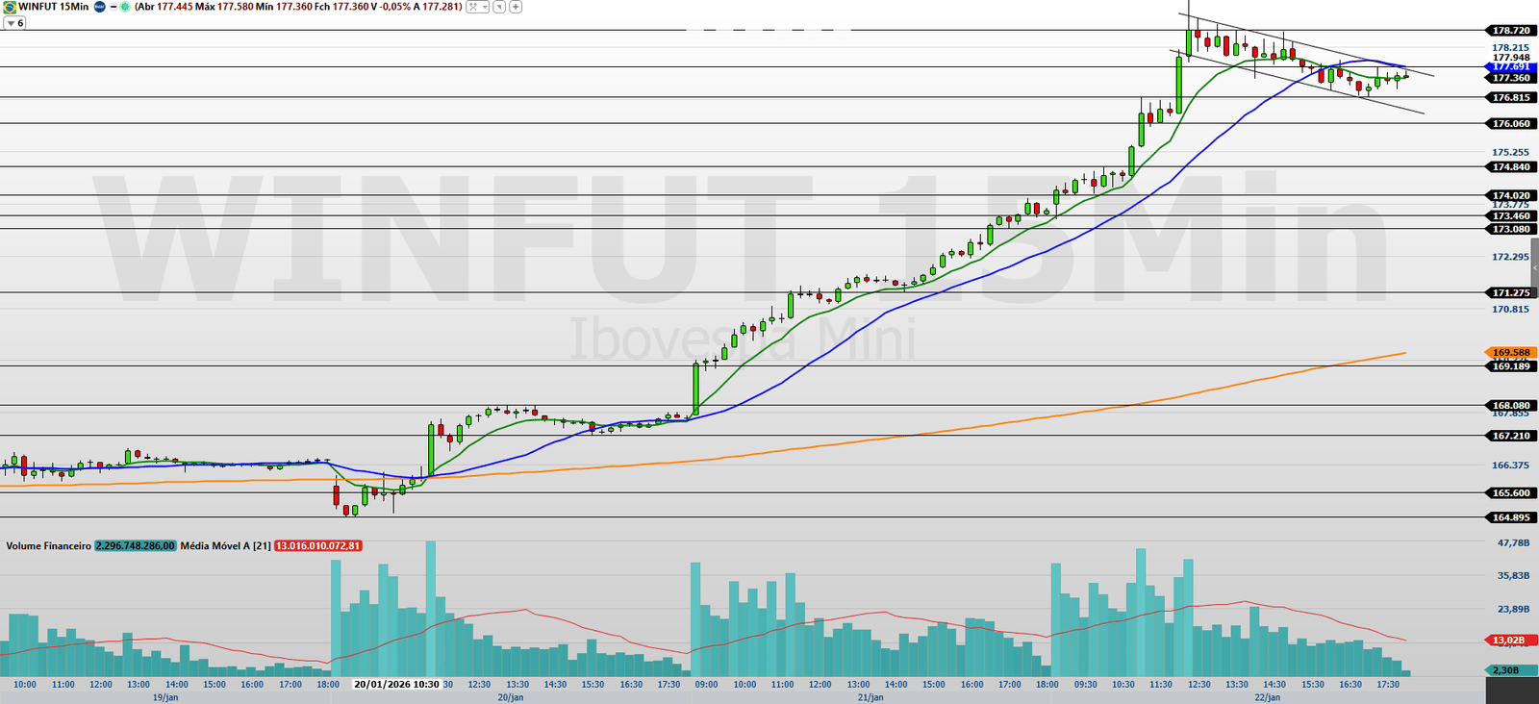Expand the indicators list showing 6
Viewport: 1539px width, 704px height.
(14, 23)
